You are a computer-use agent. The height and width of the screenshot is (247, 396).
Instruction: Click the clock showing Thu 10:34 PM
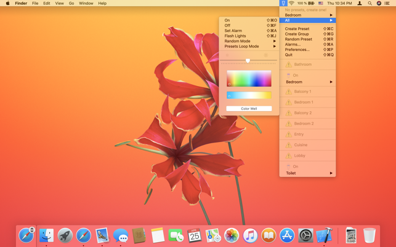coord(339,3)
